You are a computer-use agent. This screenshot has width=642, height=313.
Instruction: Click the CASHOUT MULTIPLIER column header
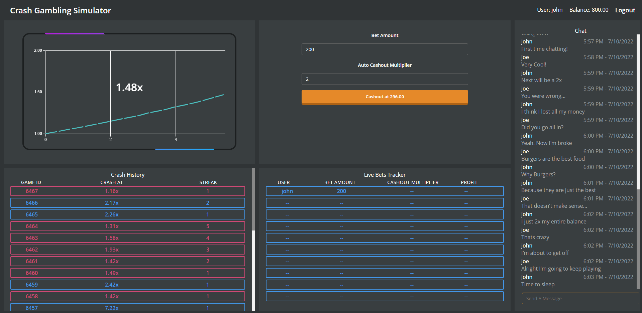[x=413, y=182]
